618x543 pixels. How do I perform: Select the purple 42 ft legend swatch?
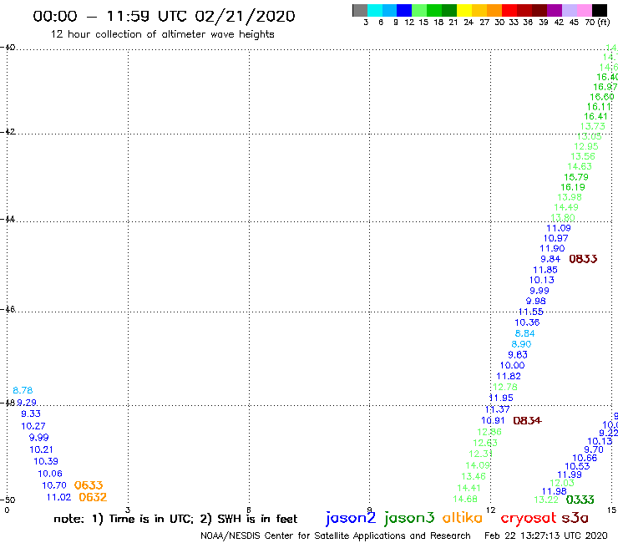pyautogui.click(x=555, y=10)
